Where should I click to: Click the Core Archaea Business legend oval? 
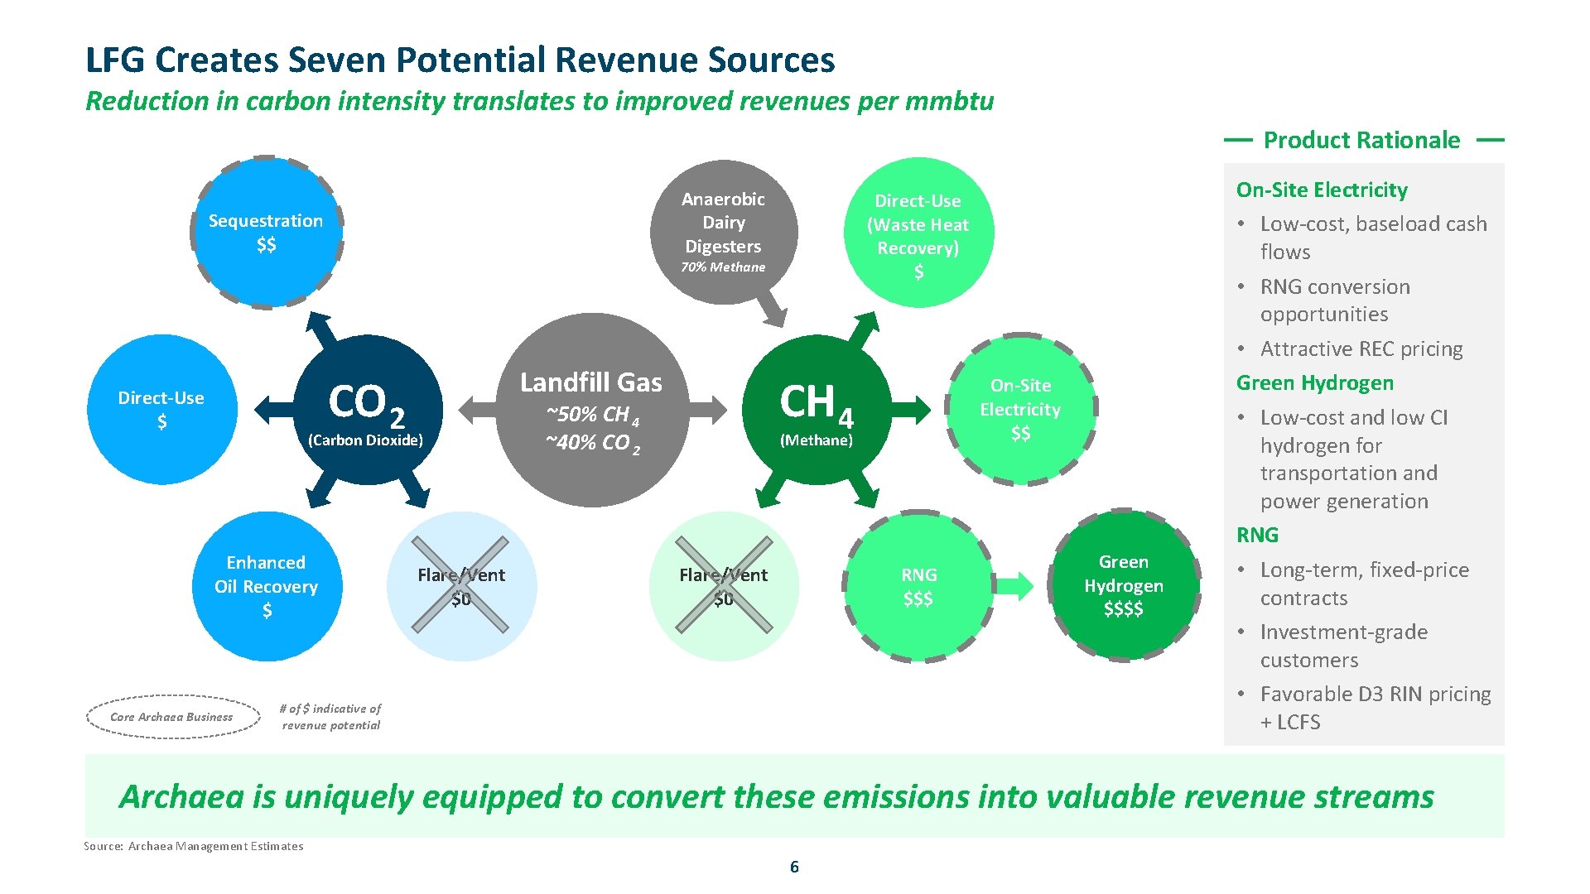click(x=173, y=717)
